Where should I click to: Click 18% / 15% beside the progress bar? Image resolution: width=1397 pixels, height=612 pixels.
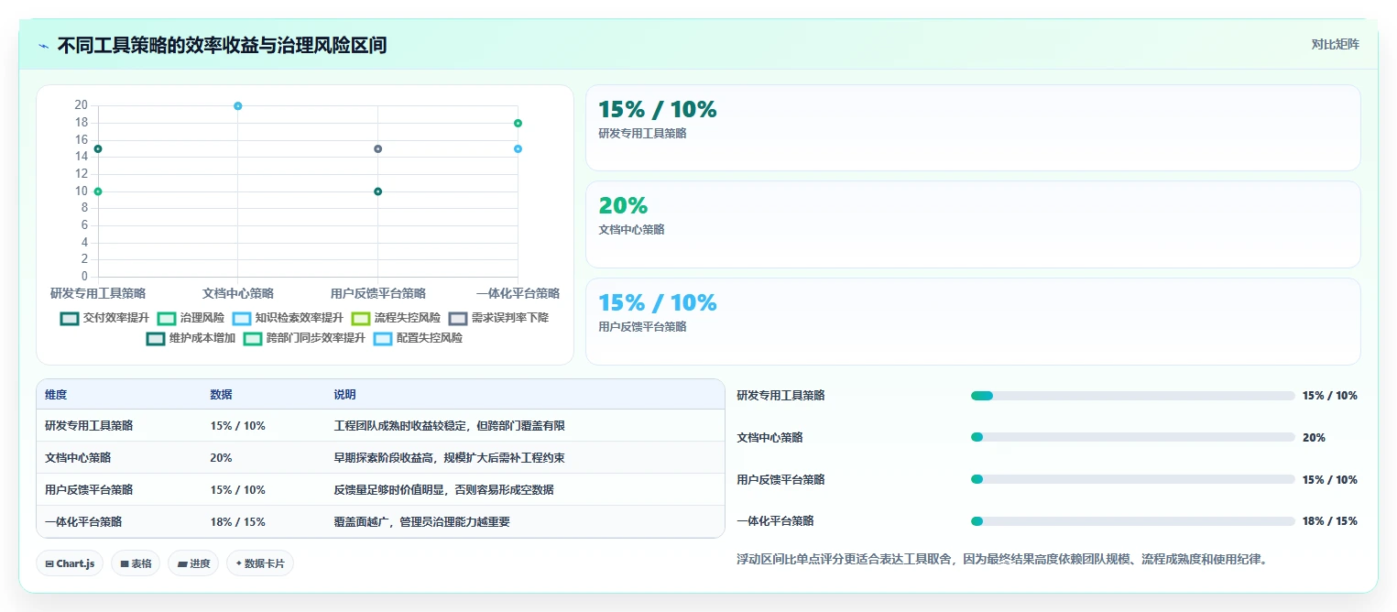(x=1329, y=520)
